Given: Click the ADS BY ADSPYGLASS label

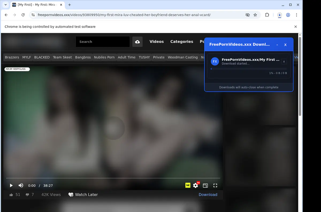Looking at the screenshot, I should coord(17,69).
